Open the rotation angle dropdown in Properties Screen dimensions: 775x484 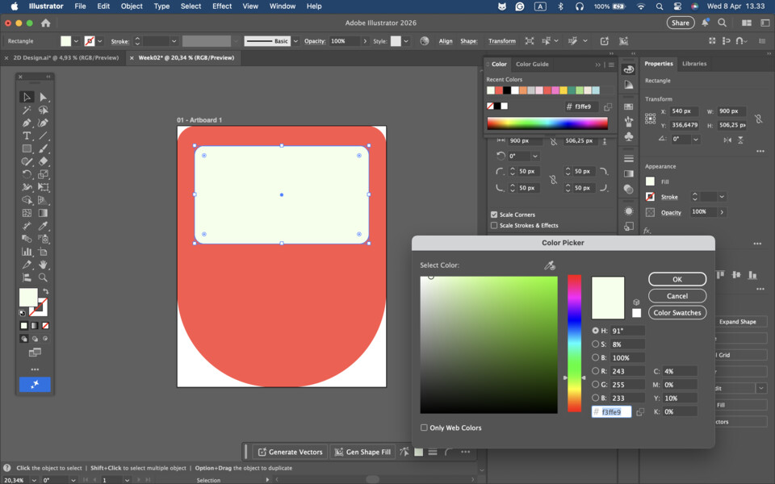pos(695,139)
